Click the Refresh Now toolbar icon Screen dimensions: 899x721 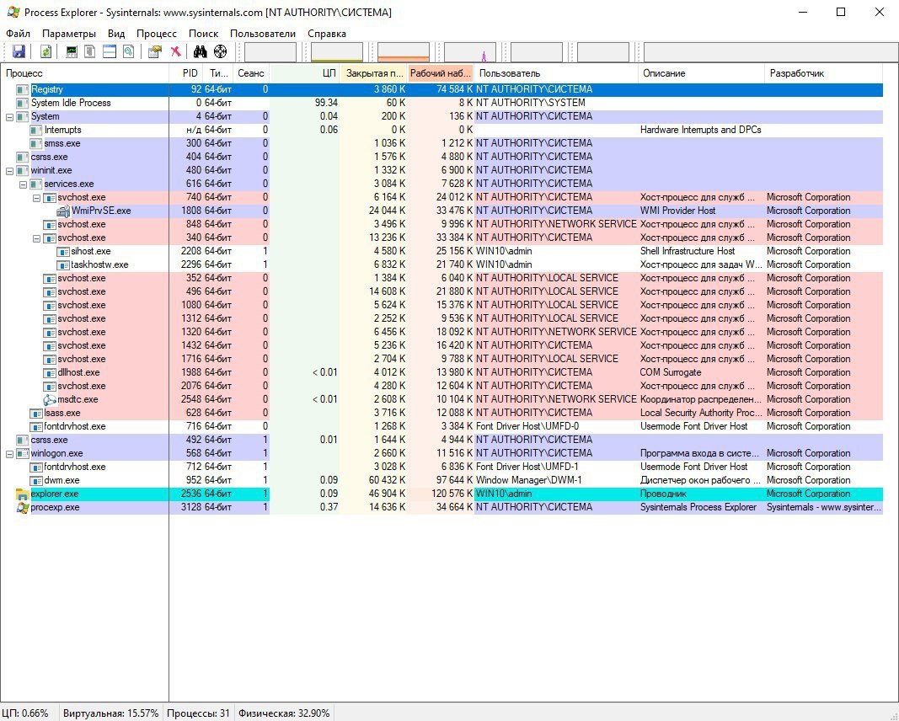(x=45, y=51)
